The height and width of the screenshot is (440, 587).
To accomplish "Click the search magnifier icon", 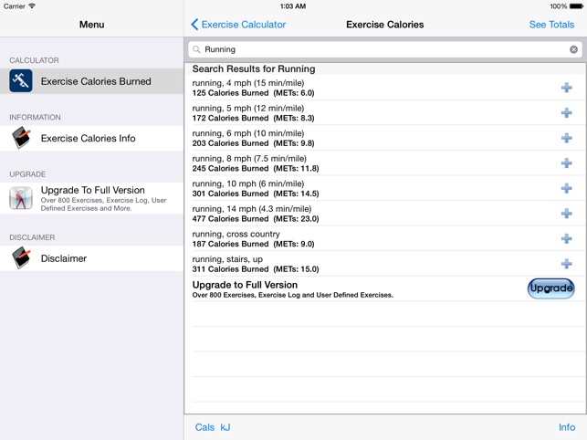I will (x=196, y=49).
